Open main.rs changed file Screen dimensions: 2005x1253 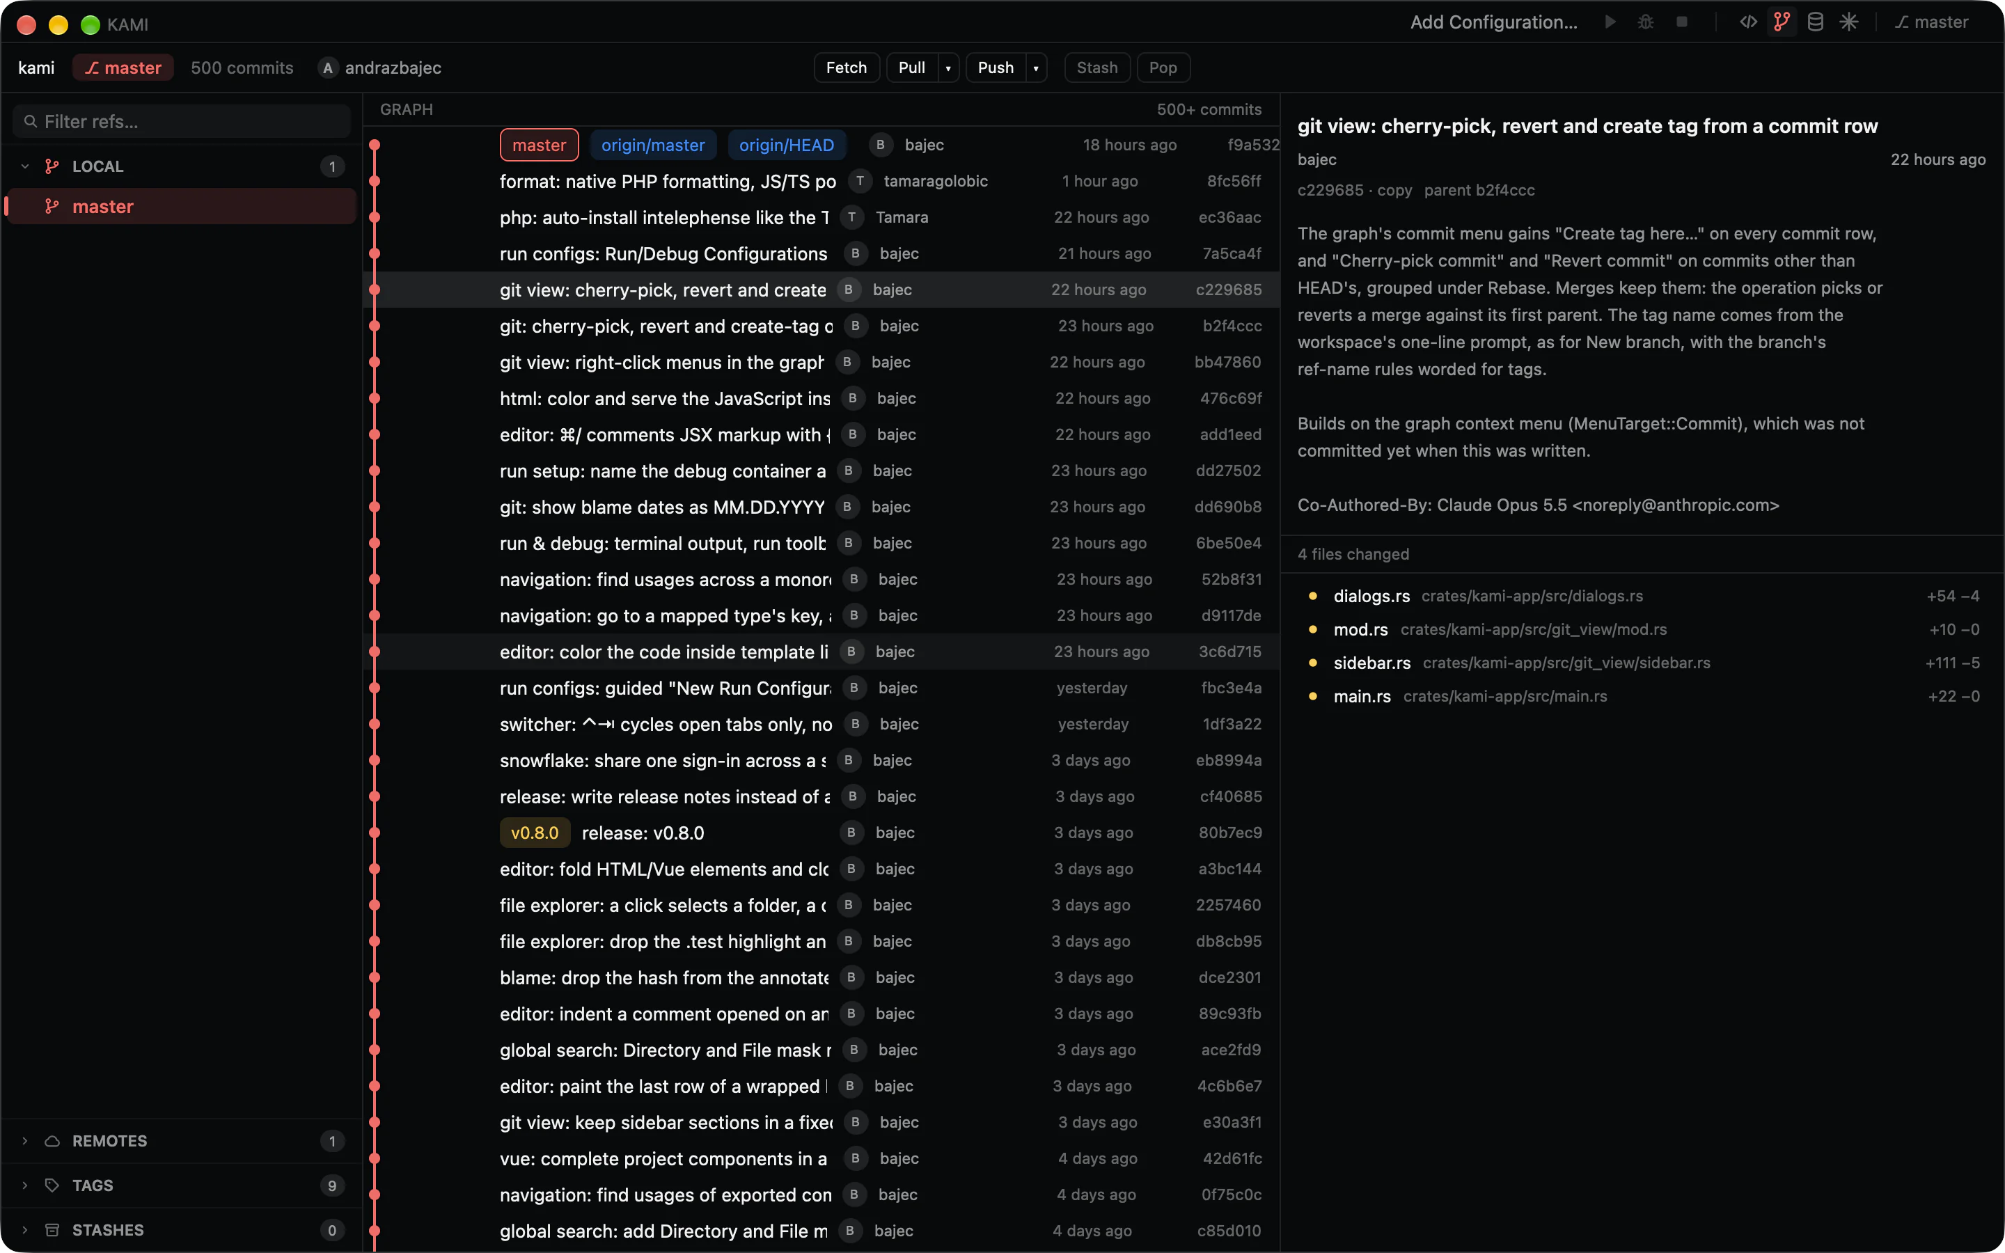1642,697
